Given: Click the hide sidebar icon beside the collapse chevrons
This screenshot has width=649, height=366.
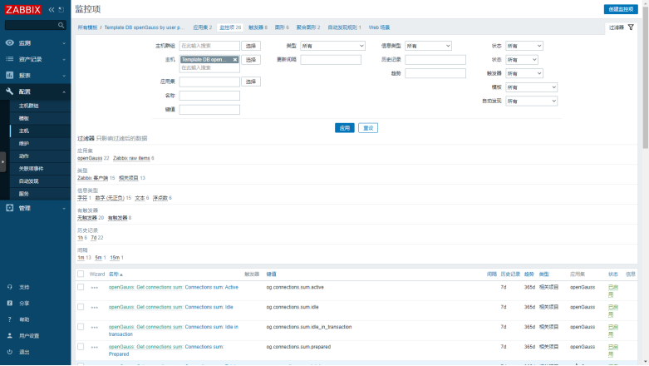Looking at the screenshot, I should point(61,9).
